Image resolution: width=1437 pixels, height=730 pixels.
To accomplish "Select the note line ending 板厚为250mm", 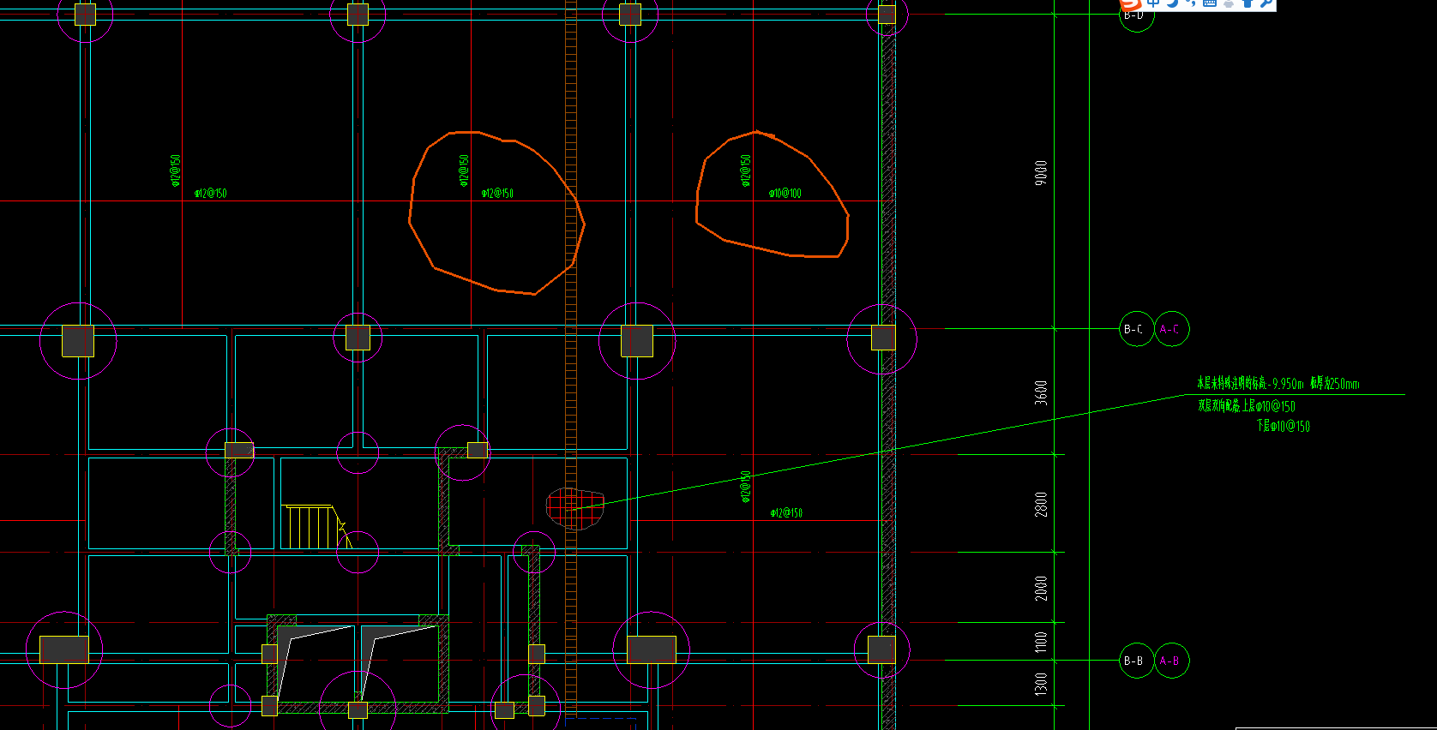I will pyautogui.click(x=1278, y=384).
